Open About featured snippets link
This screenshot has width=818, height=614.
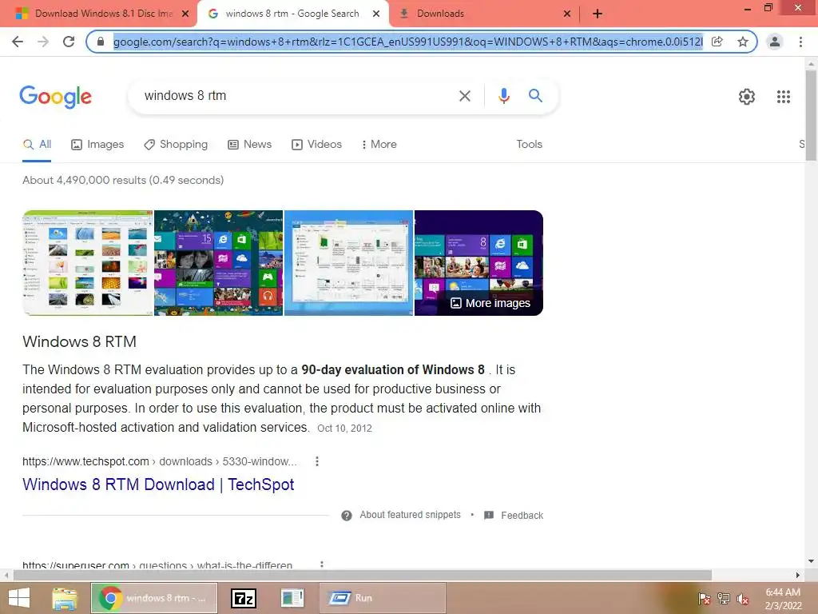coord(410,516)
